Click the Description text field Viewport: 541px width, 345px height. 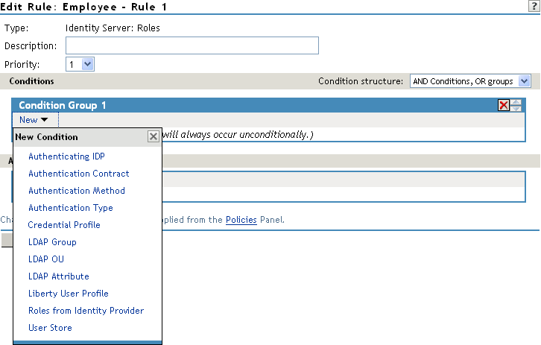[x=192, y=45]
